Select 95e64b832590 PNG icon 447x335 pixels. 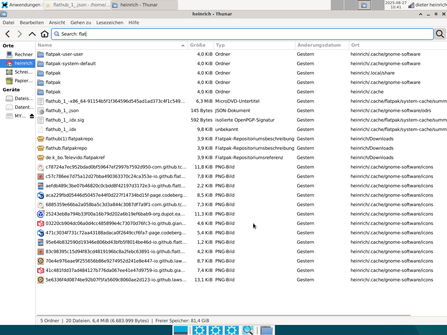click(41, 242)
